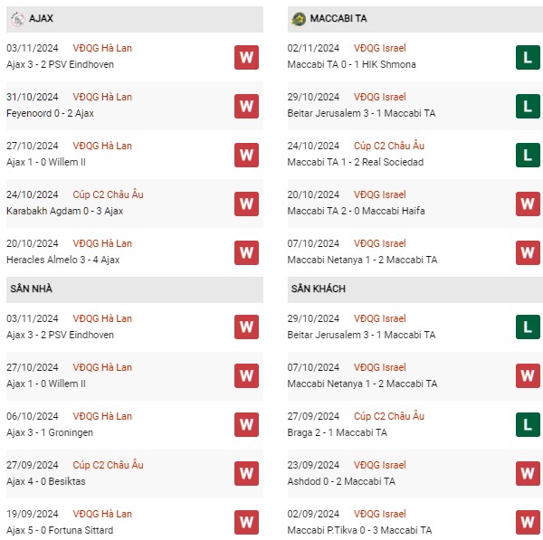The image size is (543, 540).
Task: Click L badge next to Braga 2-1 Maccabi TA
Action: coord(528,424)
